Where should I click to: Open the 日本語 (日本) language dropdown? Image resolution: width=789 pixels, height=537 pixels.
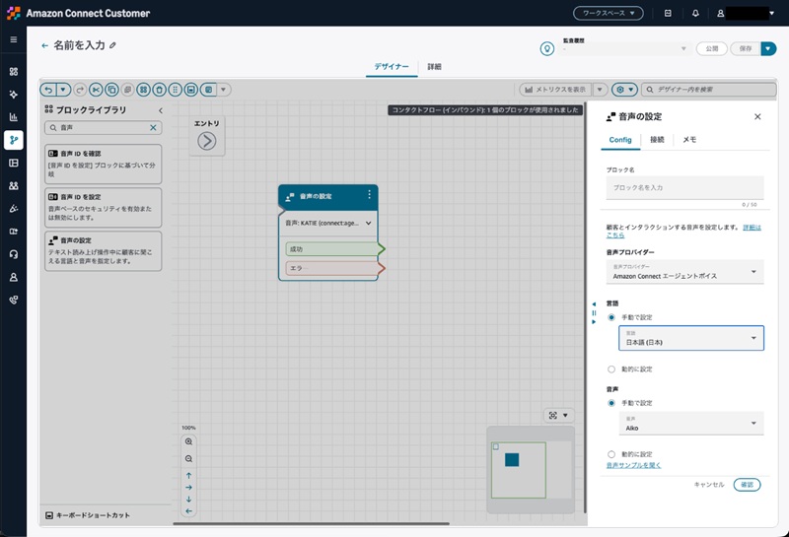pyautogui.click(x=691, y=338)
